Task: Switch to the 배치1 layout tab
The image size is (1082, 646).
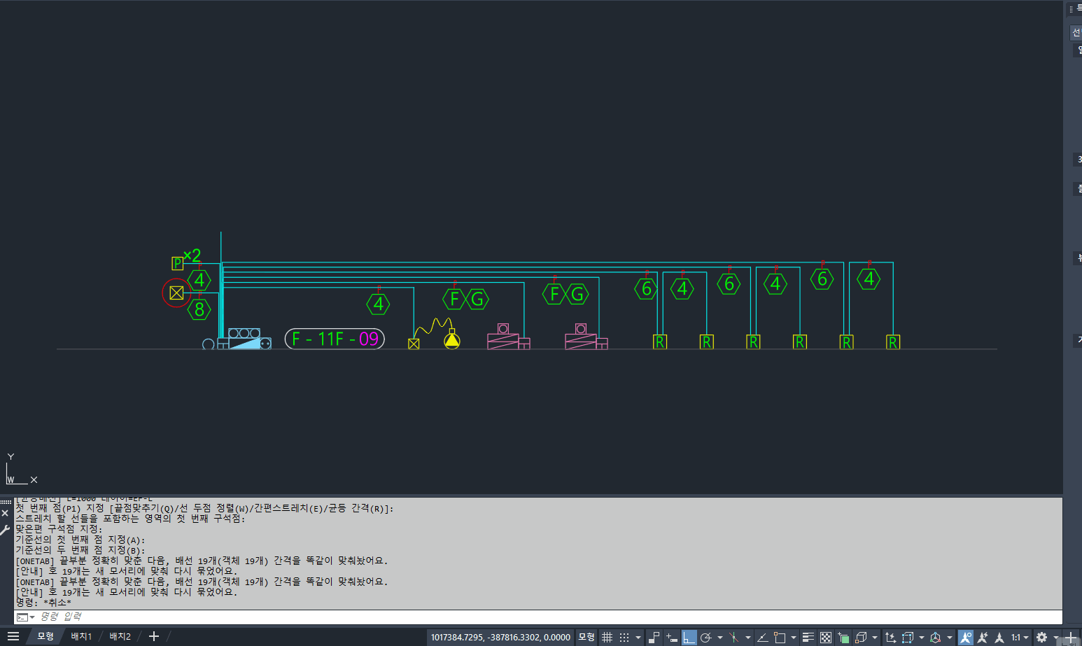Action: tap(81, 637)
